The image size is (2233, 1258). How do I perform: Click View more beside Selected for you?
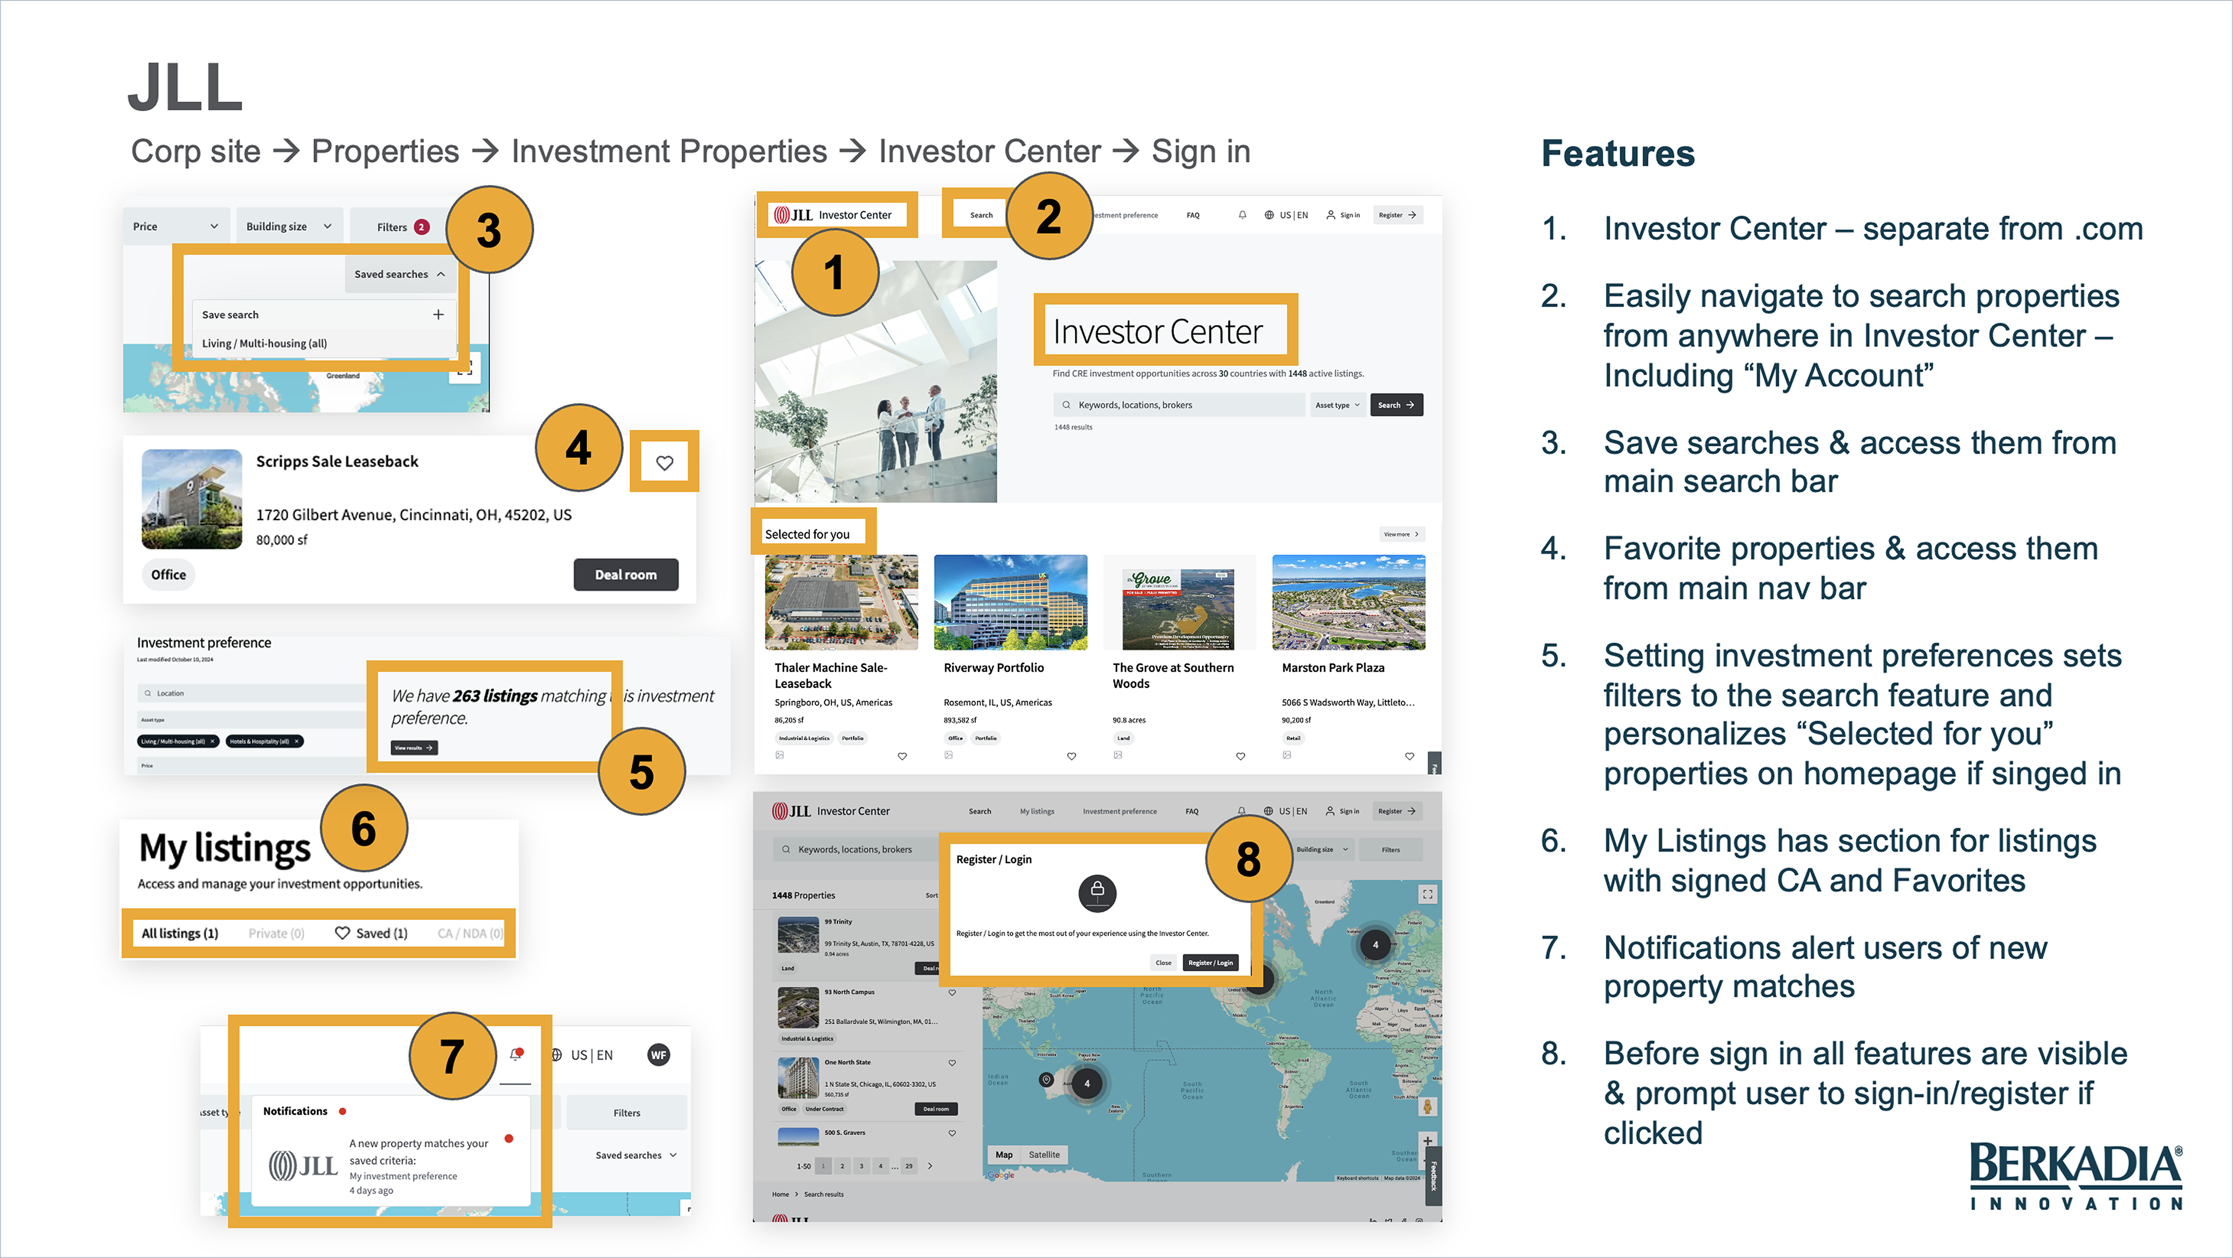pos(1401,534)
